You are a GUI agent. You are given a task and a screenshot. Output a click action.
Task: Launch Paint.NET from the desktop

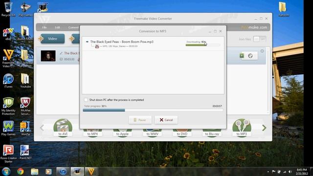click(25, 152)
